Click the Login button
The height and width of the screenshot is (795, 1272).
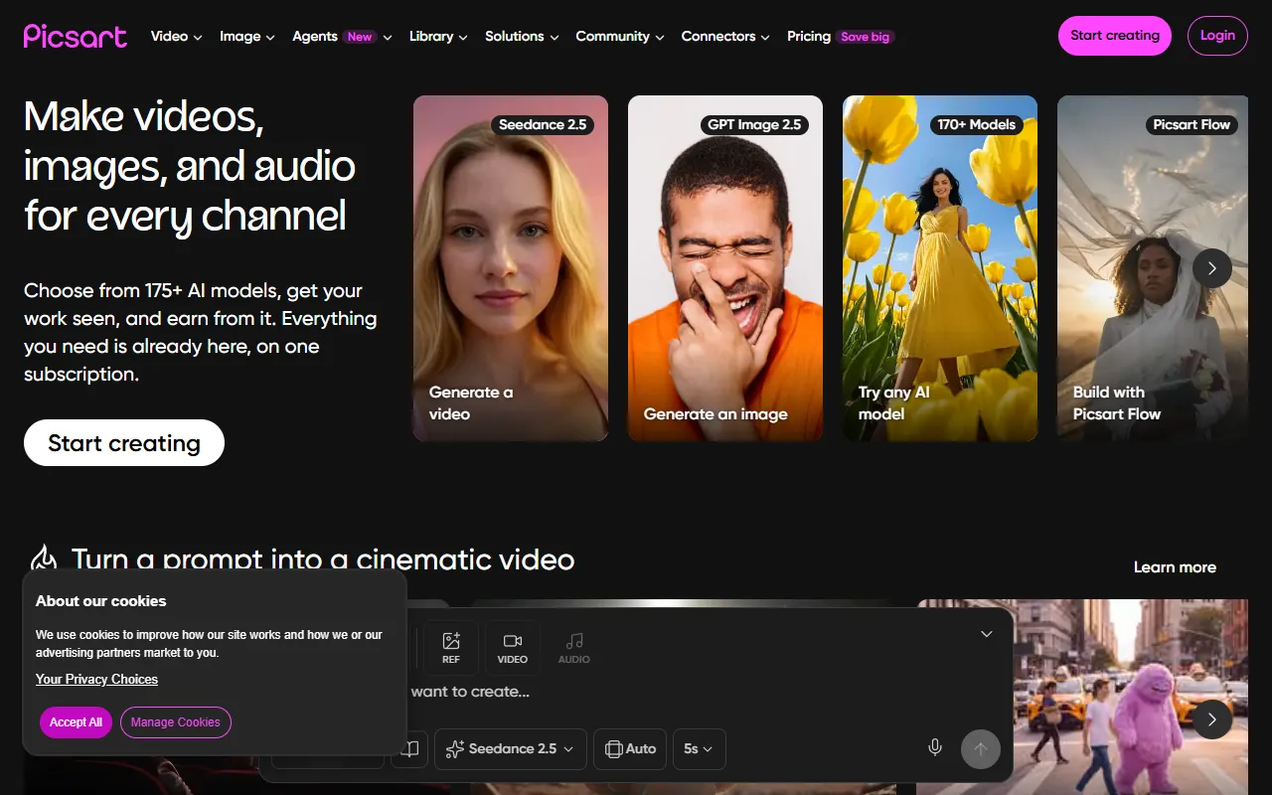[1217, 36]
